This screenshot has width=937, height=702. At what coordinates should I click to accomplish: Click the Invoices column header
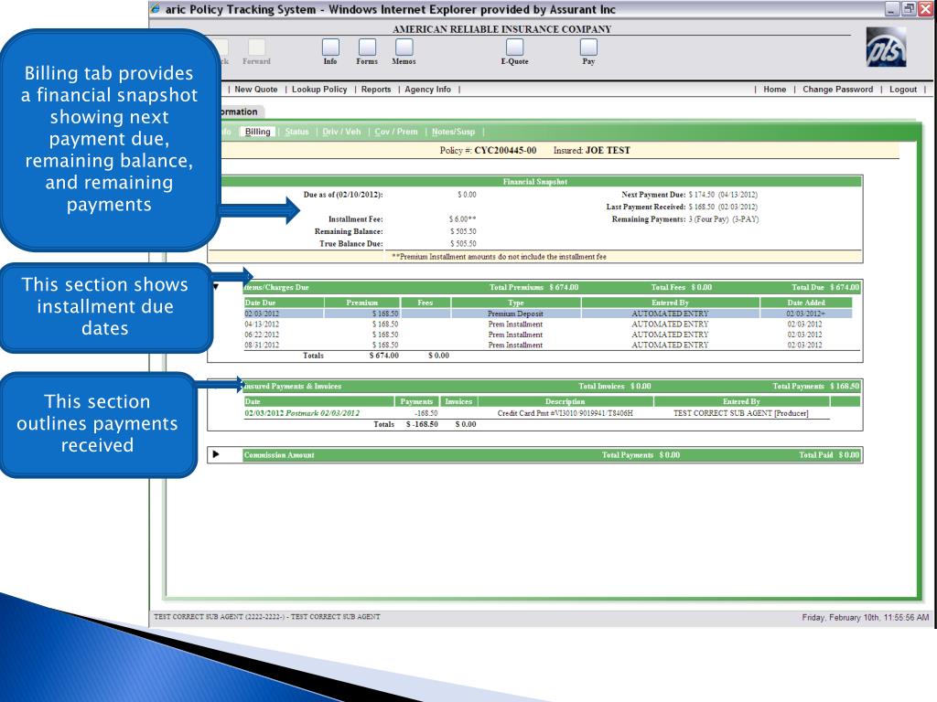458,401
